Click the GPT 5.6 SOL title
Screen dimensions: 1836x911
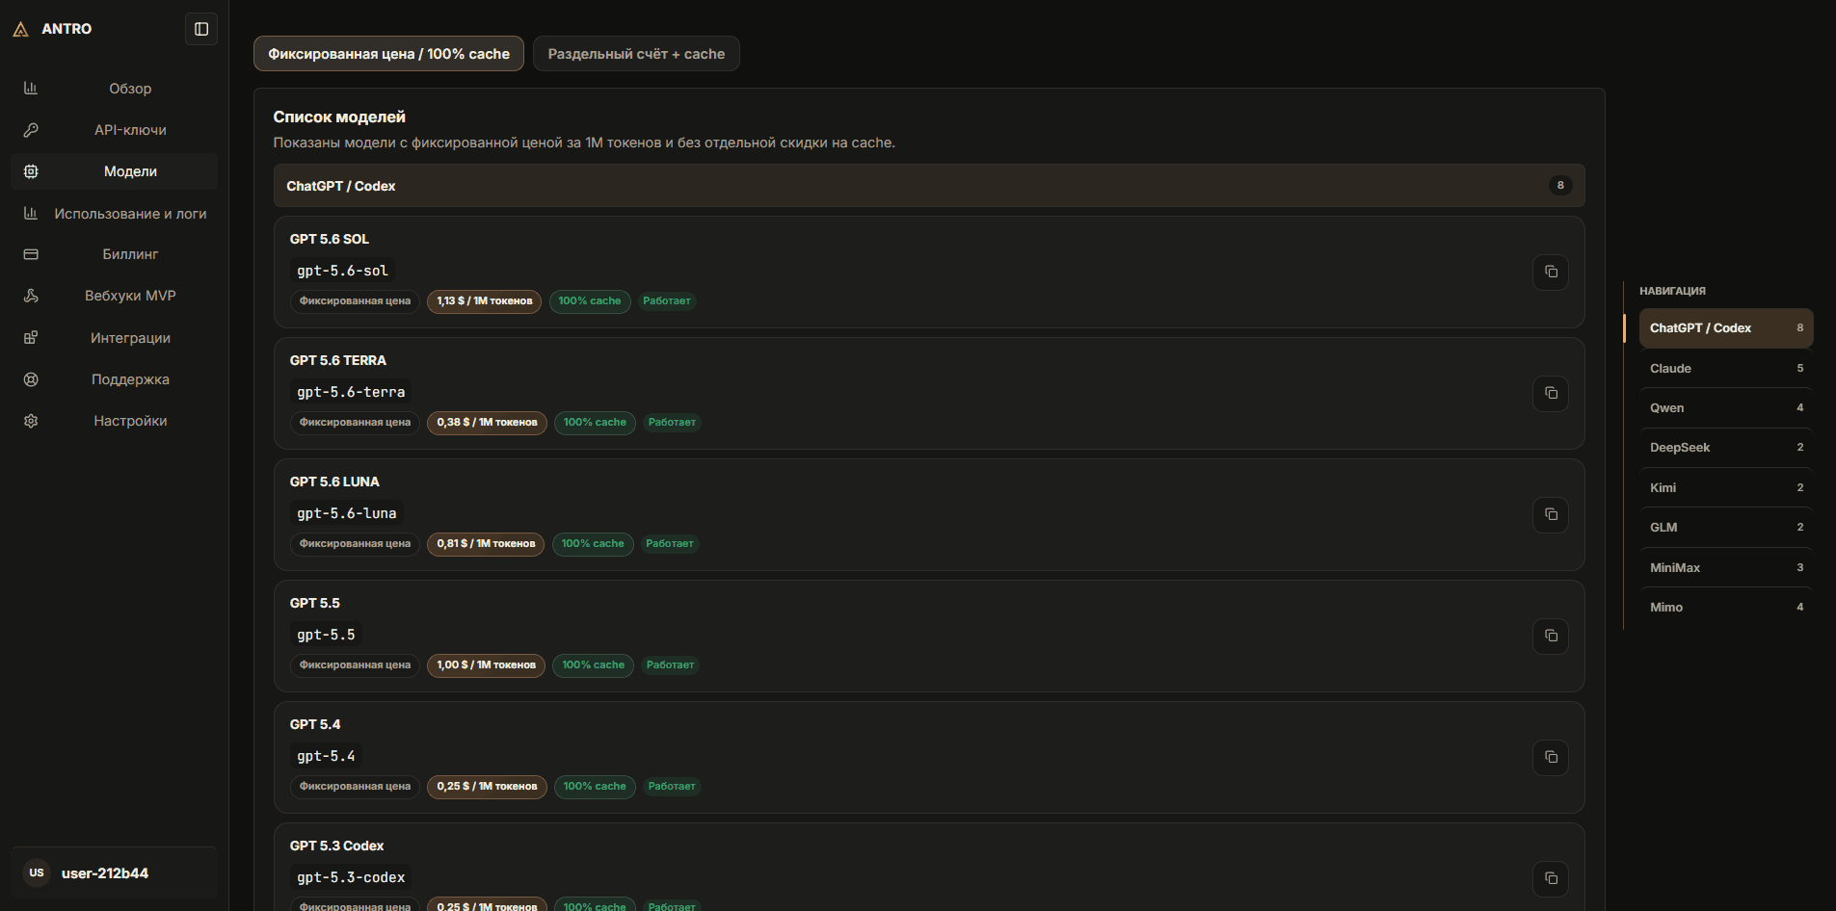pyautogui.click(x=330, y=239)
